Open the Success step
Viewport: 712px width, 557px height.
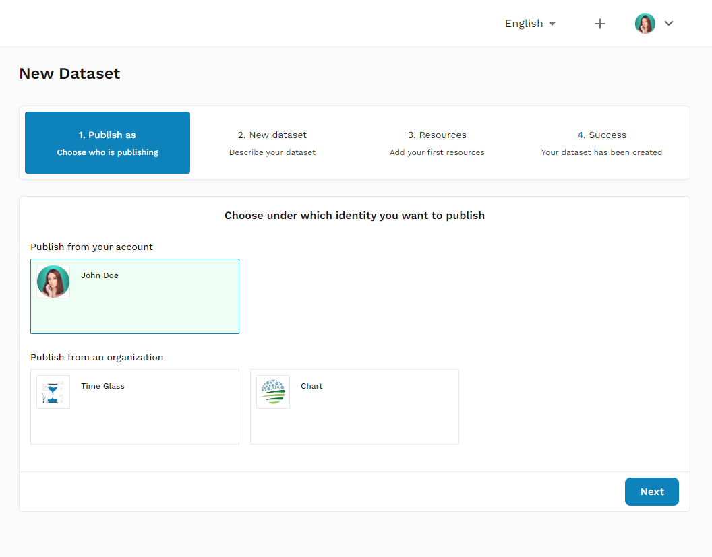tap(601, 143)
